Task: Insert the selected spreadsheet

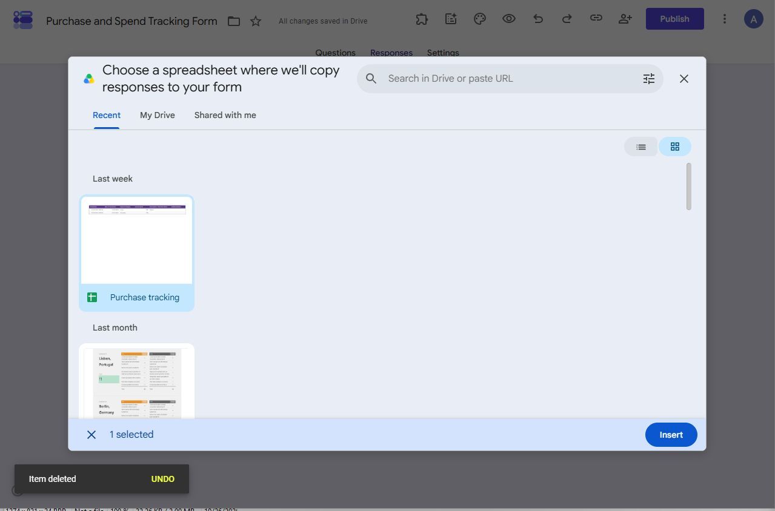Action: (x=671, y=435)
